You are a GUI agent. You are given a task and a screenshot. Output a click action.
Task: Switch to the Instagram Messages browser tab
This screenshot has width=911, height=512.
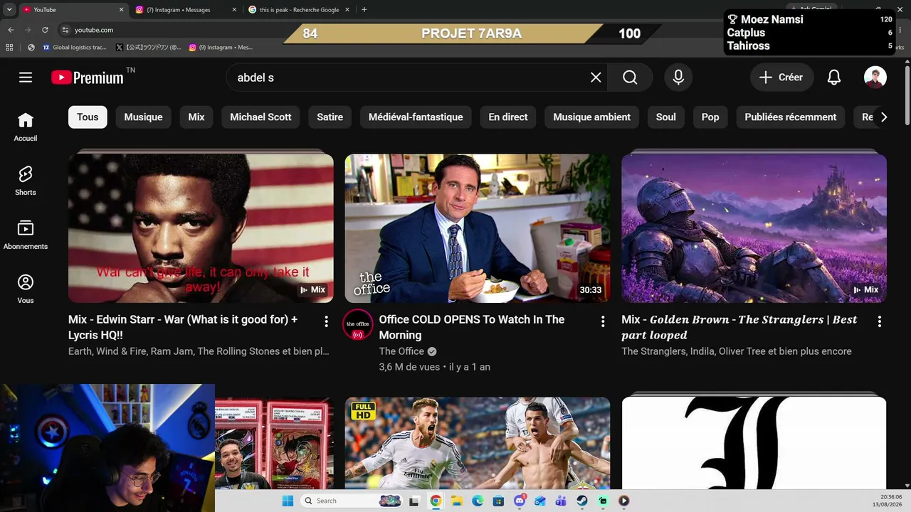click(x=179, y=9)
